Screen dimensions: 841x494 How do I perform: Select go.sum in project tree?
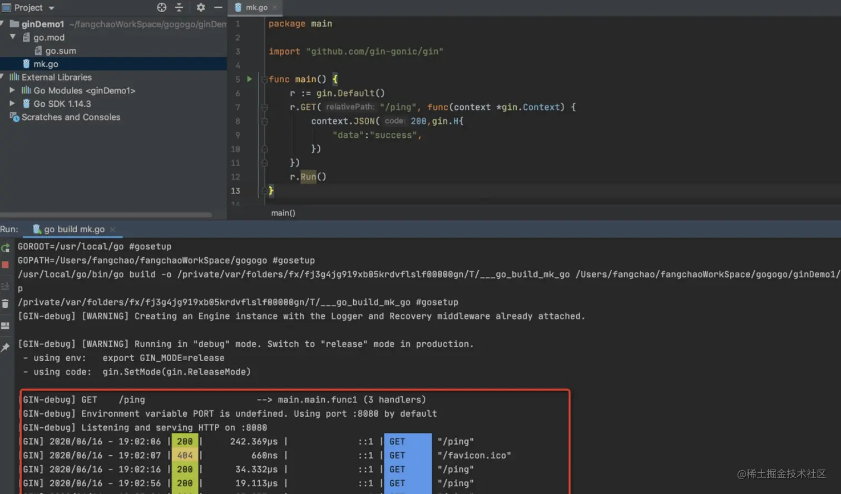tap(61, 51)
